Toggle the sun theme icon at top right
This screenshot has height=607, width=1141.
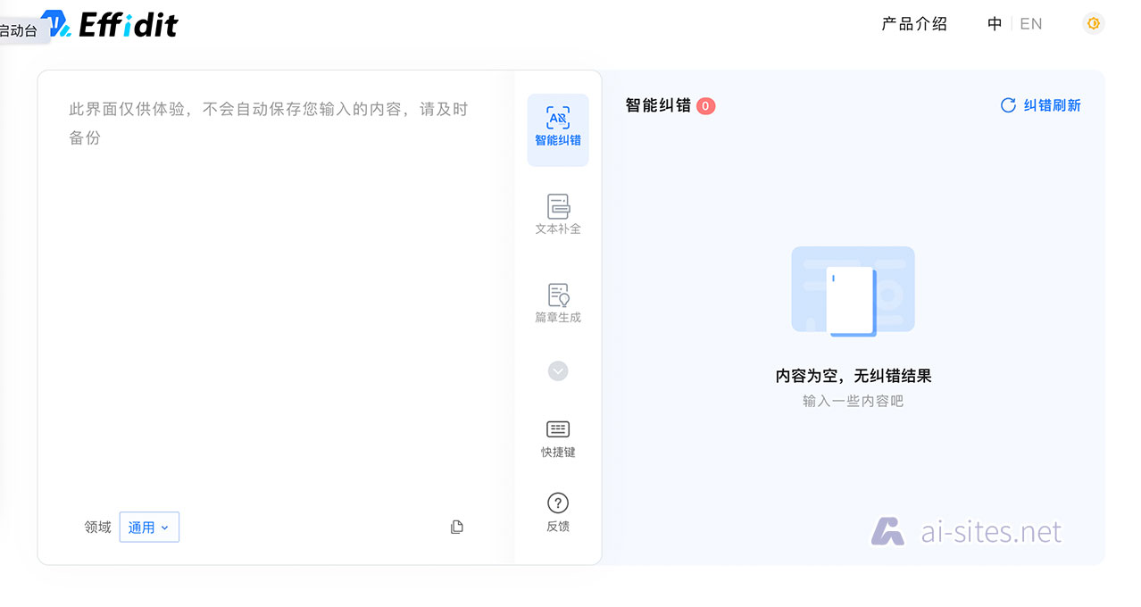click(1093, 24)
